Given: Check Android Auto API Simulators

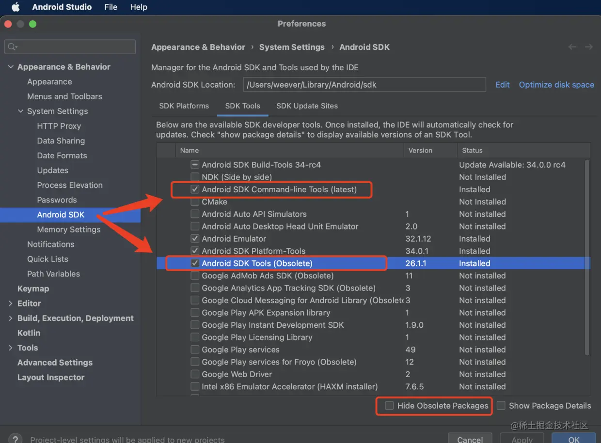Looking at the screenshot, I should coord(195,214).
